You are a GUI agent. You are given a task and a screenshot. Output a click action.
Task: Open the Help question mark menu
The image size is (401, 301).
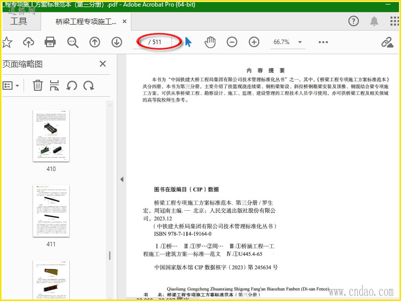point(353,21)
